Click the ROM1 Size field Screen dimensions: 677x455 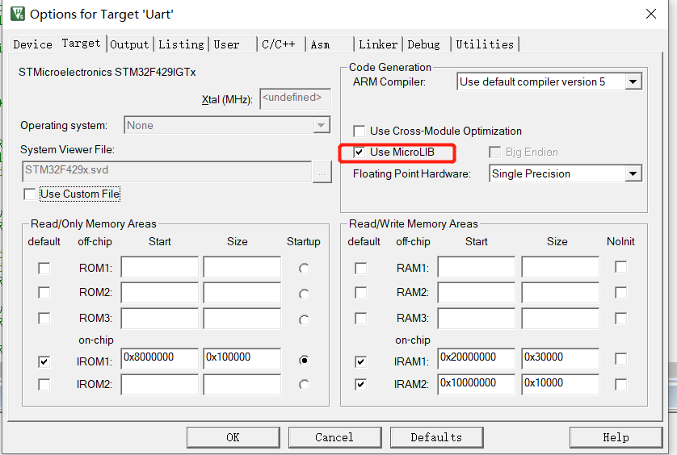(242, 267)
